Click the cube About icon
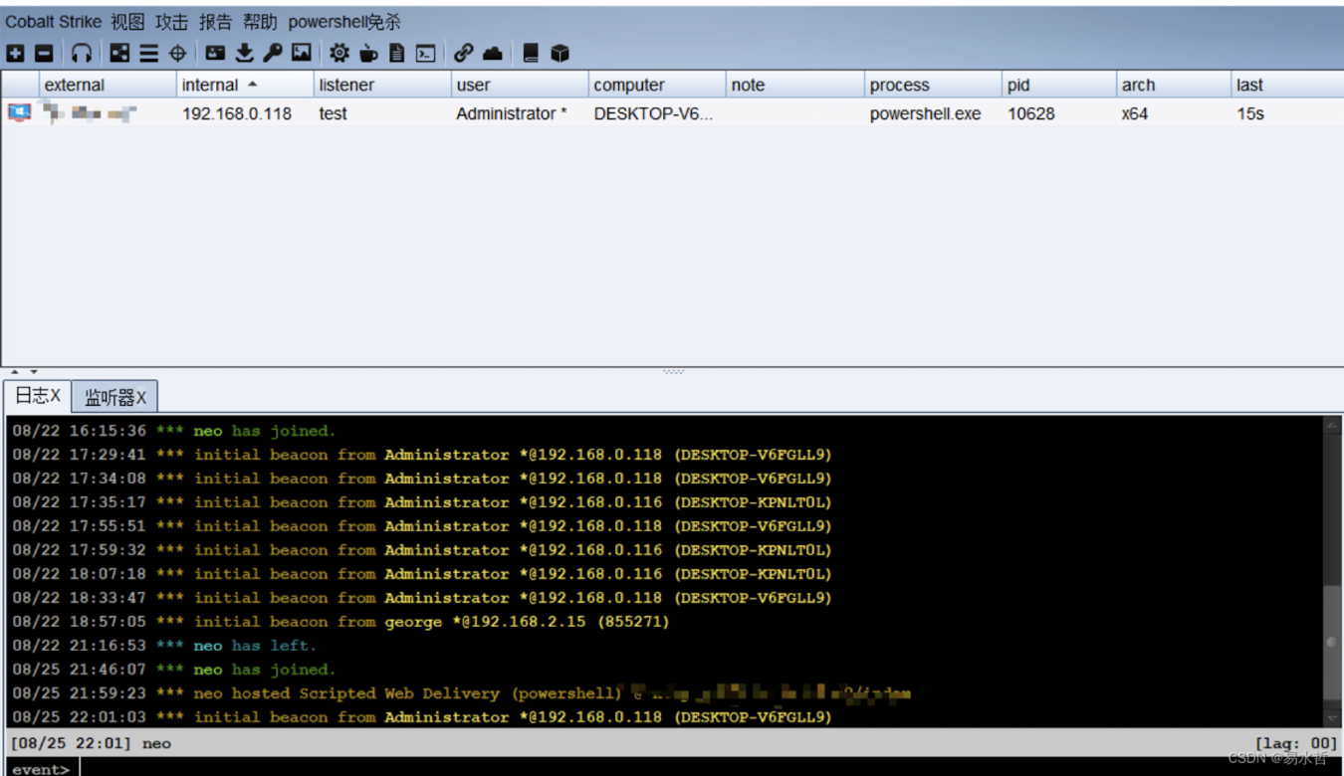Screen dimensions: 1344x776 [560, 54]
